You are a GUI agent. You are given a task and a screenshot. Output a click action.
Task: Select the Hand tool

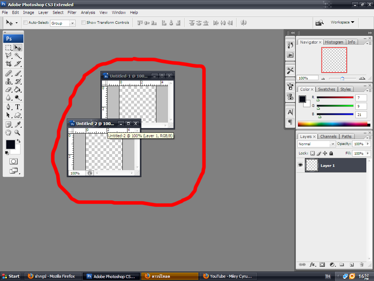8,132
